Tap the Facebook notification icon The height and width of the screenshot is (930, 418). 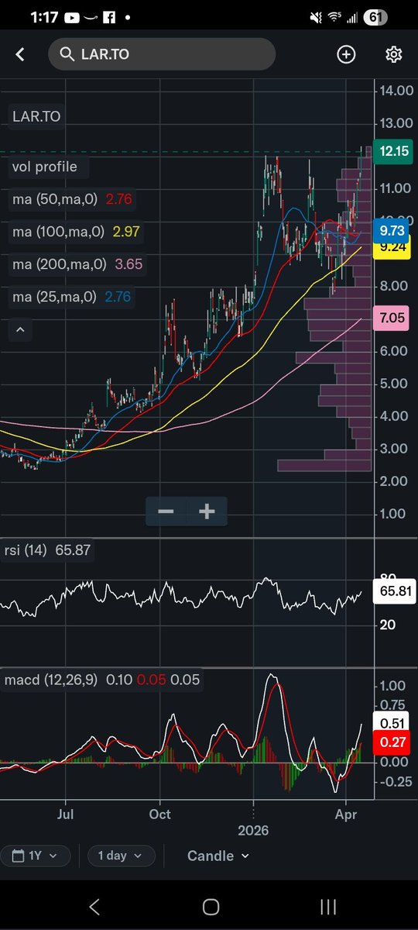coord(108,16)
